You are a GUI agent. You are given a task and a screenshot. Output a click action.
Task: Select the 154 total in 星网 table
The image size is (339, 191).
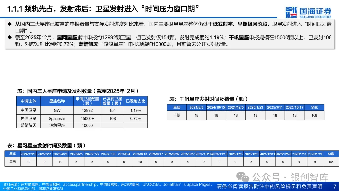[x=331, y=162]
